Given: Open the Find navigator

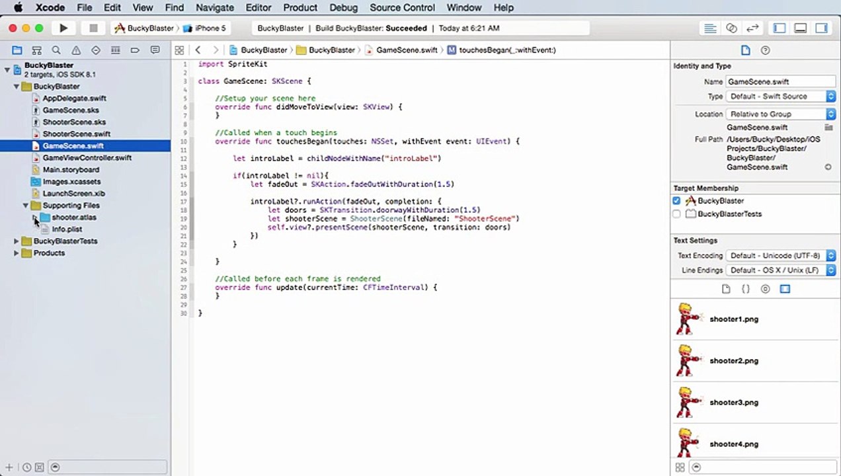Looking at the screenshot, I should [56, 50].
